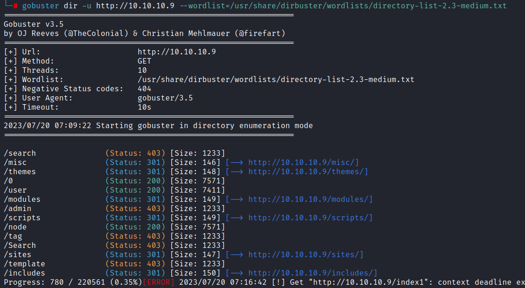Open the http://10.10.10.9/sites/ redirect link
The width and height of the screenshot is (525, 288).
(x=306, y=254)
